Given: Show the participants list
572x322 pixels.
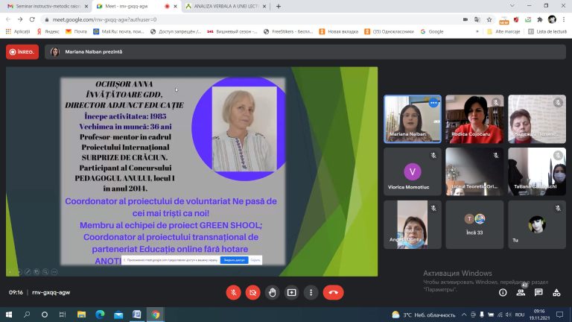Looking at the screenshot, I should pyautogui.click(x=521, y=292).
